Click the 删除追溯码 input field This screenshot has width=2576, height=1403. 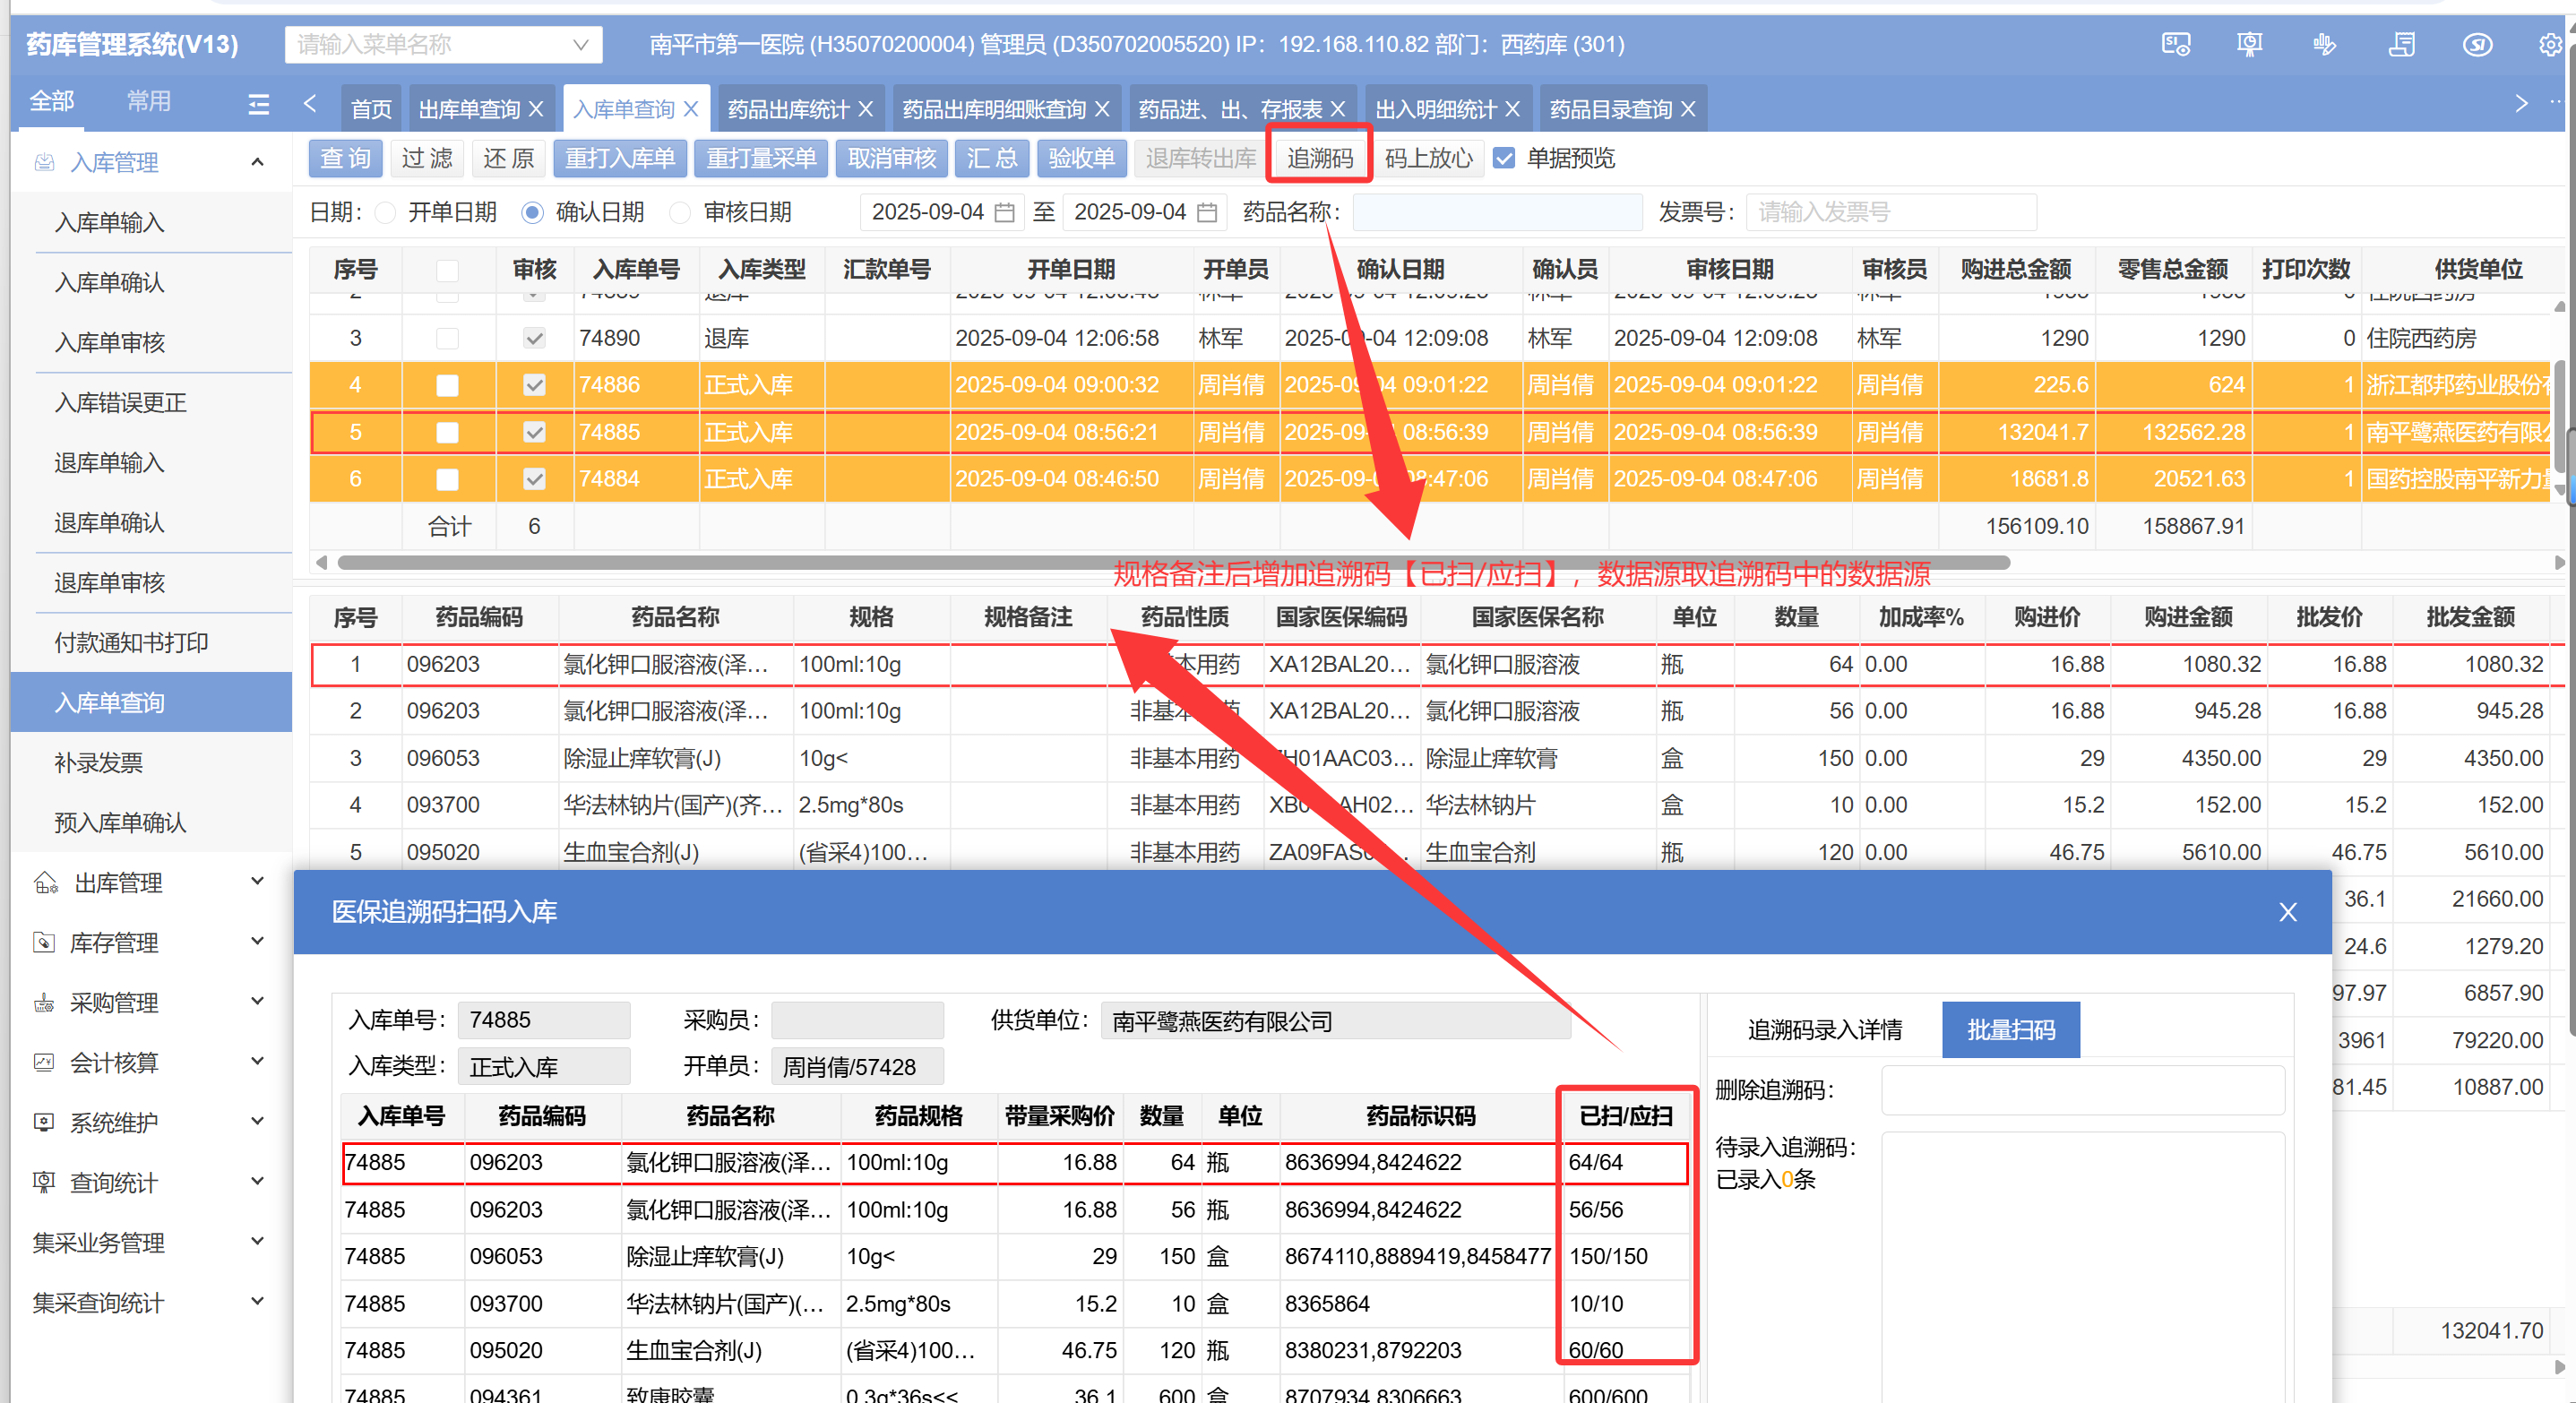[2082, 1089]
